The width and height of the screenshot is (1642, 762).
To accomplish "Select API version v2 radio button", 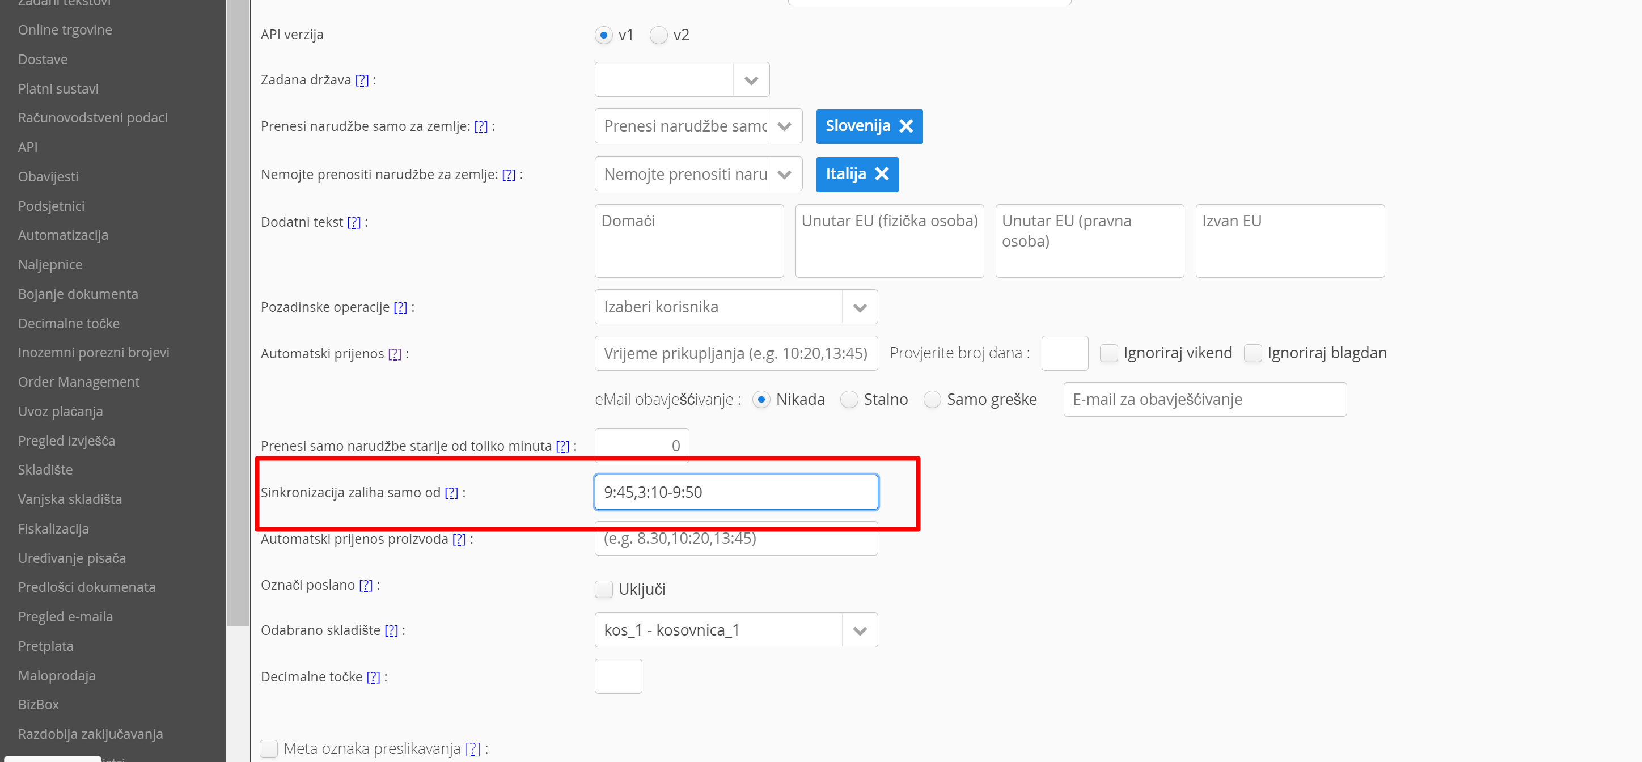I will (658, 35).
